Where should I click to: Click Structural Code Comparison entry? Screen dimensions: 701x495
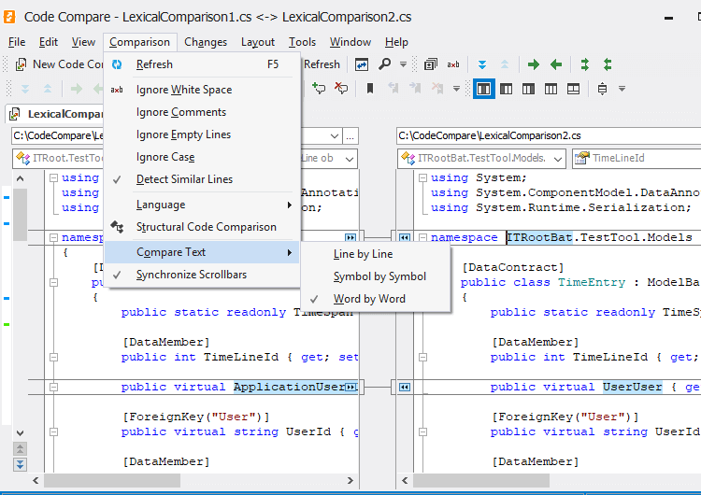(206, 227)
